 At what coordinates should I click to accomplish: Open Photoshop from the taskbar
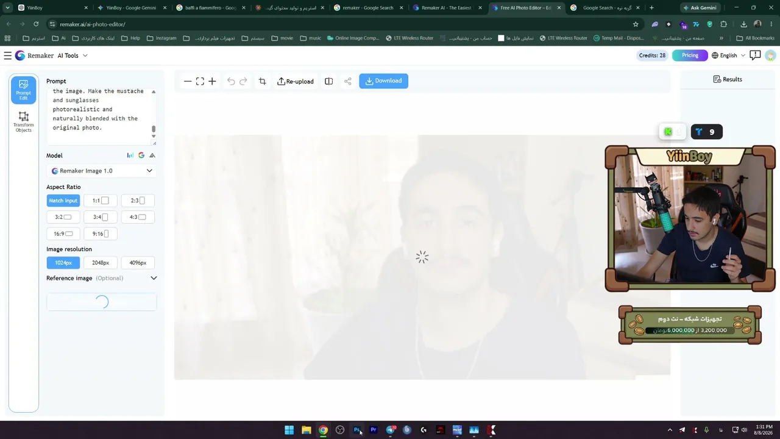356,430
